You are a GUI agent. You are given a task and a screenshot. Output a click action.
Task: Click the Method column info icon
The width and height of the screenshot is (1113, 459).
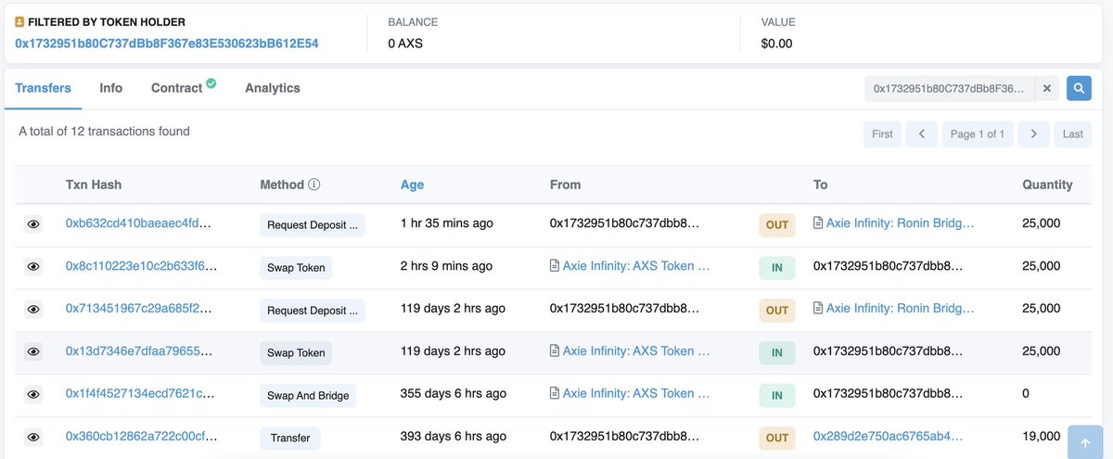pyautogui.click(x=313, y=185)
